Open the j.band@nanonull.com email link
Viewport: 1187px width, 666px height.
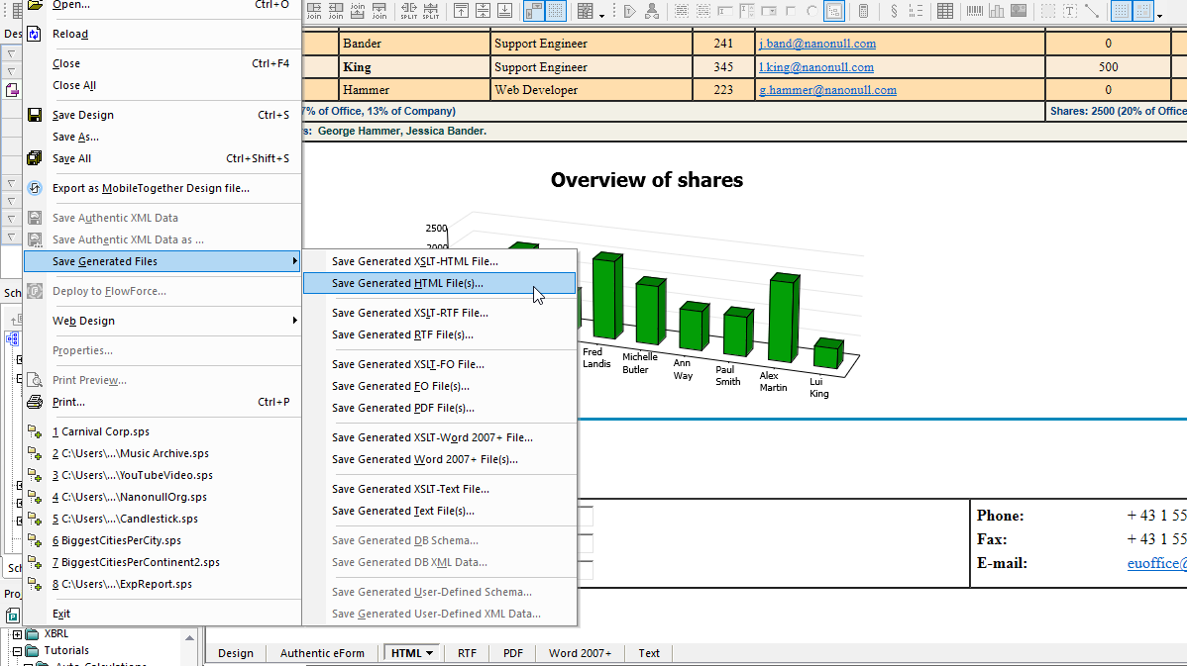pyautogui.click(x=816, y=44)
